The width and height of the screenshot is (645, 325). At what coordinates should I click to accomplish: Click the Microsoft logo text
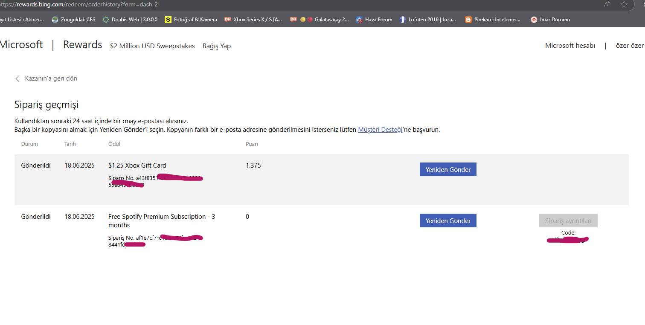coord(21,45)
